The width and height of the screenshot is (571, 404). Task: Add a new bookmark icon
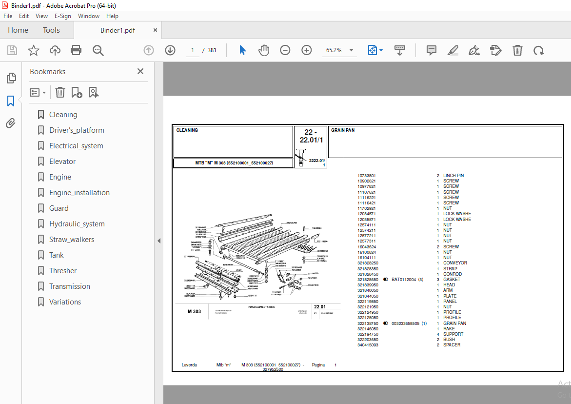(77, 92)
